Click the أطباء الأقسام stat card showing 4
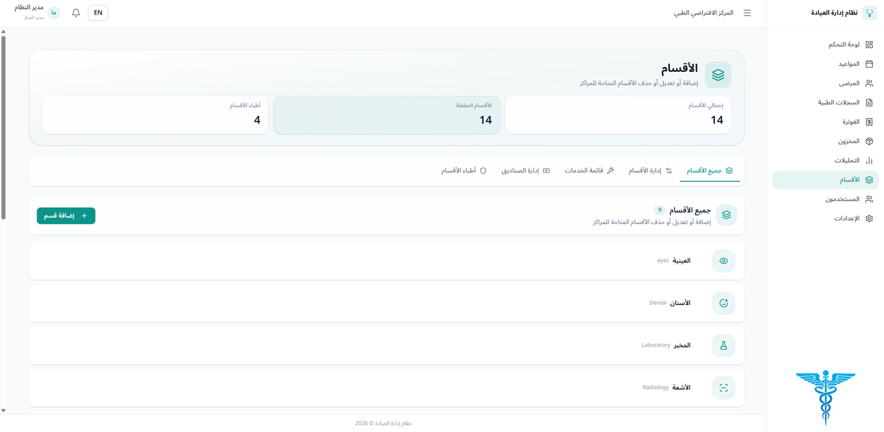 [x=155, y=115]
